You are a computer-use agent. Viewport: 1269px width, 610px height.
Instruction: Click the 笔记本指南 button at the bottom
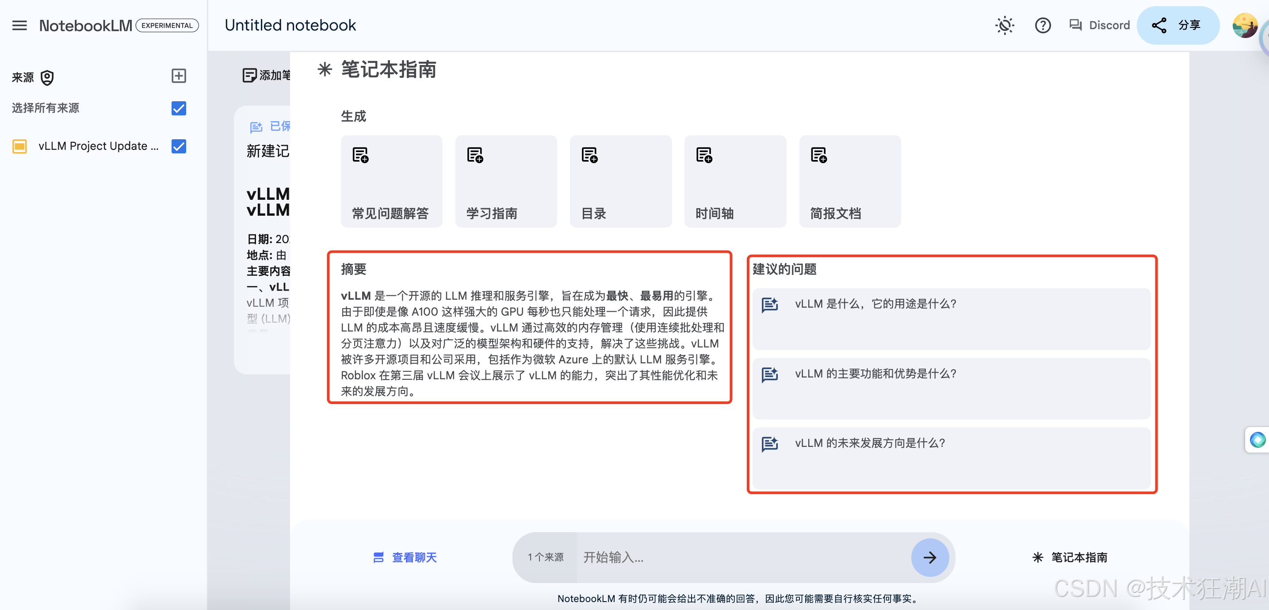[x=1070, y=557]
